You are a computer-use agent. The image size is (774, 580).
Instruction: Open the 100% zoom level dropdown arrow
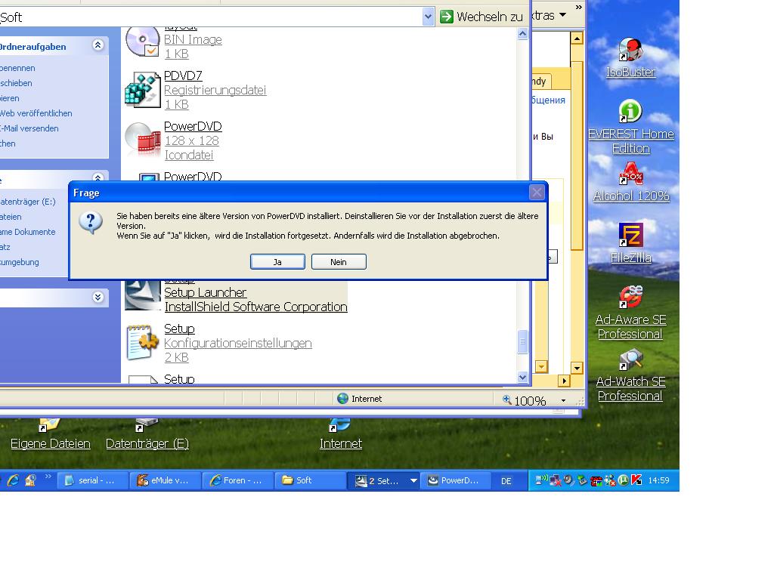point(563,400)
